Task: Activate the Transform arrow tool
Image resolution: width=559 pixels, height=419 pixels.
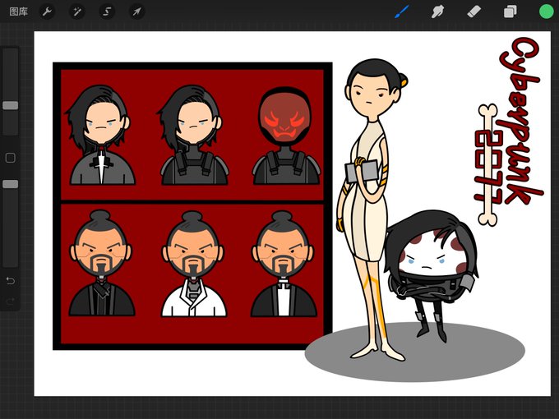Action: pyautogui.click(x=137, y=12)
